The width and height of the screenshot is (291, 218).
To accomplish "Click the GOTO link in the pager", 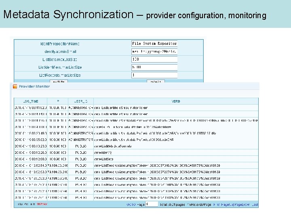I will click(x=131, y=205).
